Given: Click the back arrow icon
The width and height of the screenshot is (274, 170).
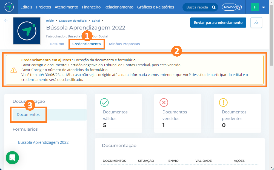Looking at the screenshot, I should click(x=6, y=20).
